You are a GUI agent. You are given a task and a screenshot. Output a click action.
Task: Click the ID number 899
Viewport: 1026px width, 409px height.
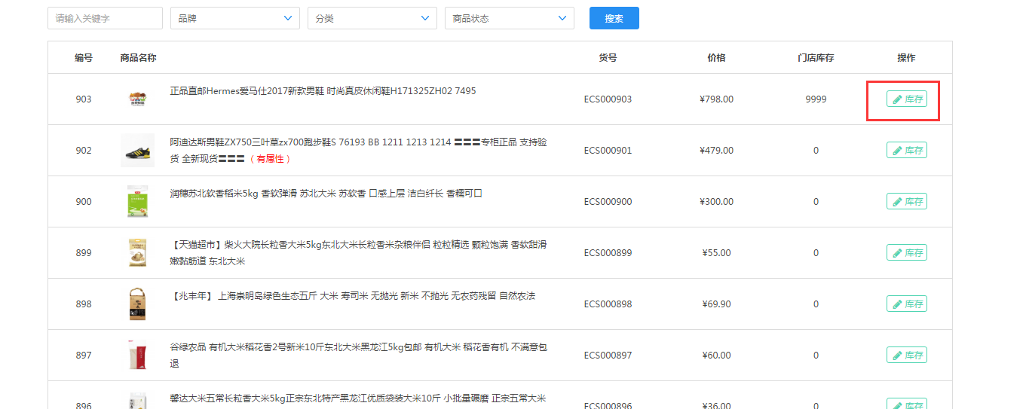(84, 253)
